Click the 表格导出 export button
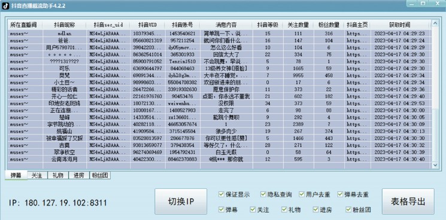The width and height of the screenshot is (446, 220). click(x=408, y=201)
